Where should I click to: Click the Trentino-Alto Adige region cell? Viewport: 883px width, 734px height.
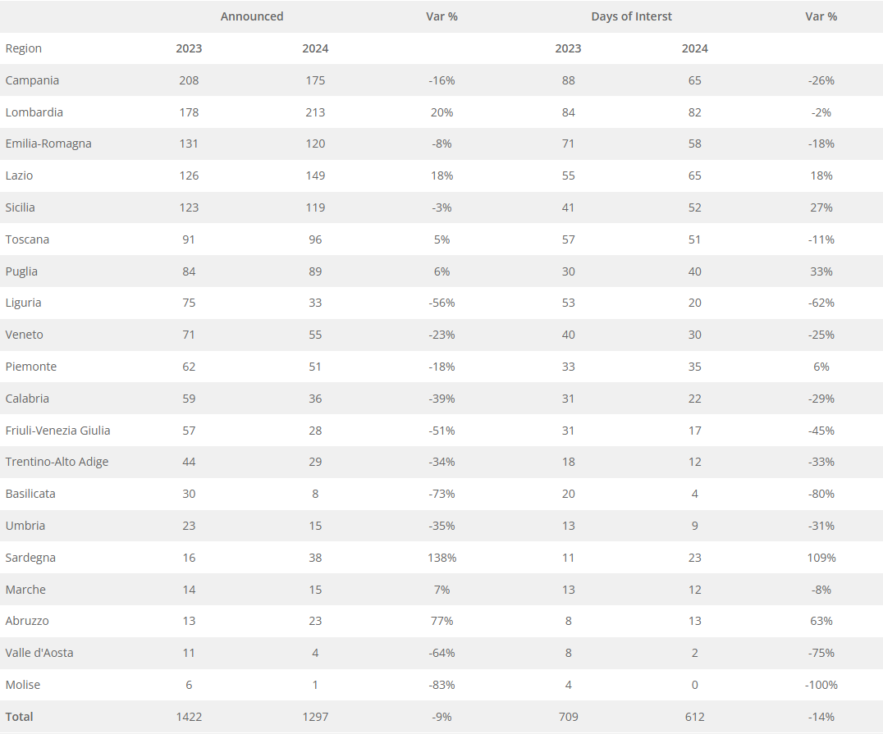click(x=57, y=462)
